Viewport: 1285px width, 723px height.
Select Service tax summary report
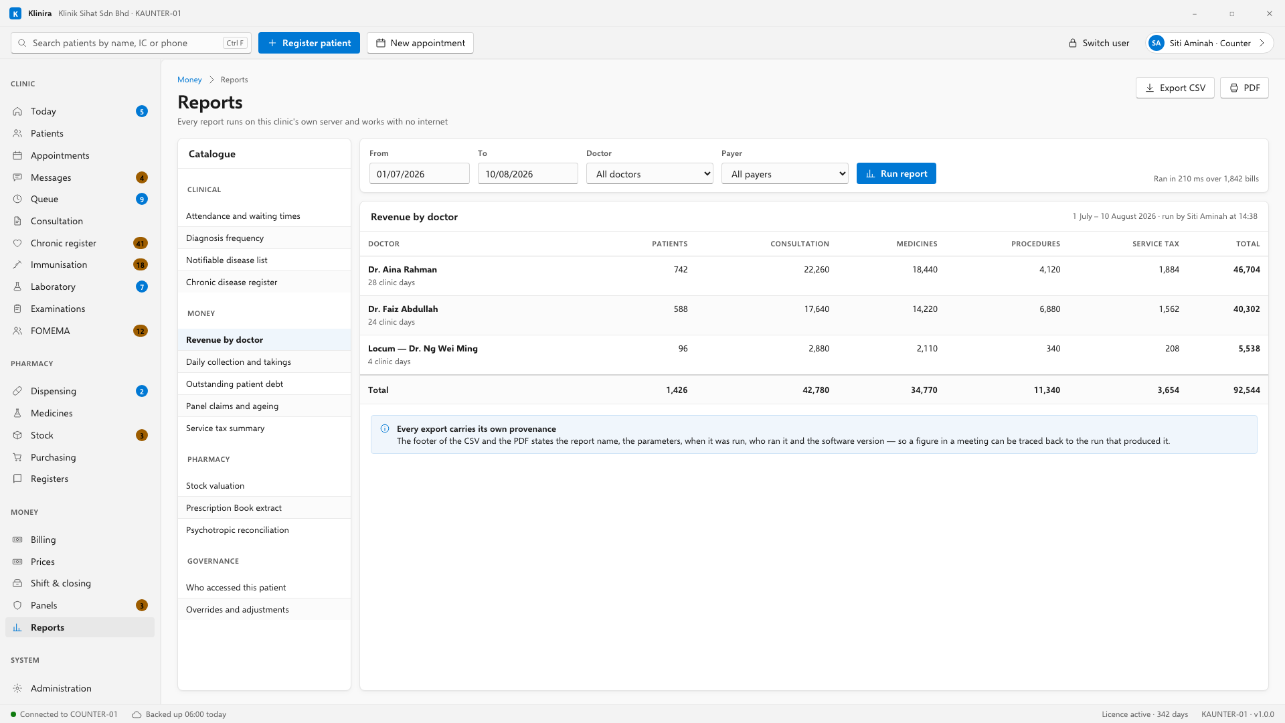[x=264, y=428]
